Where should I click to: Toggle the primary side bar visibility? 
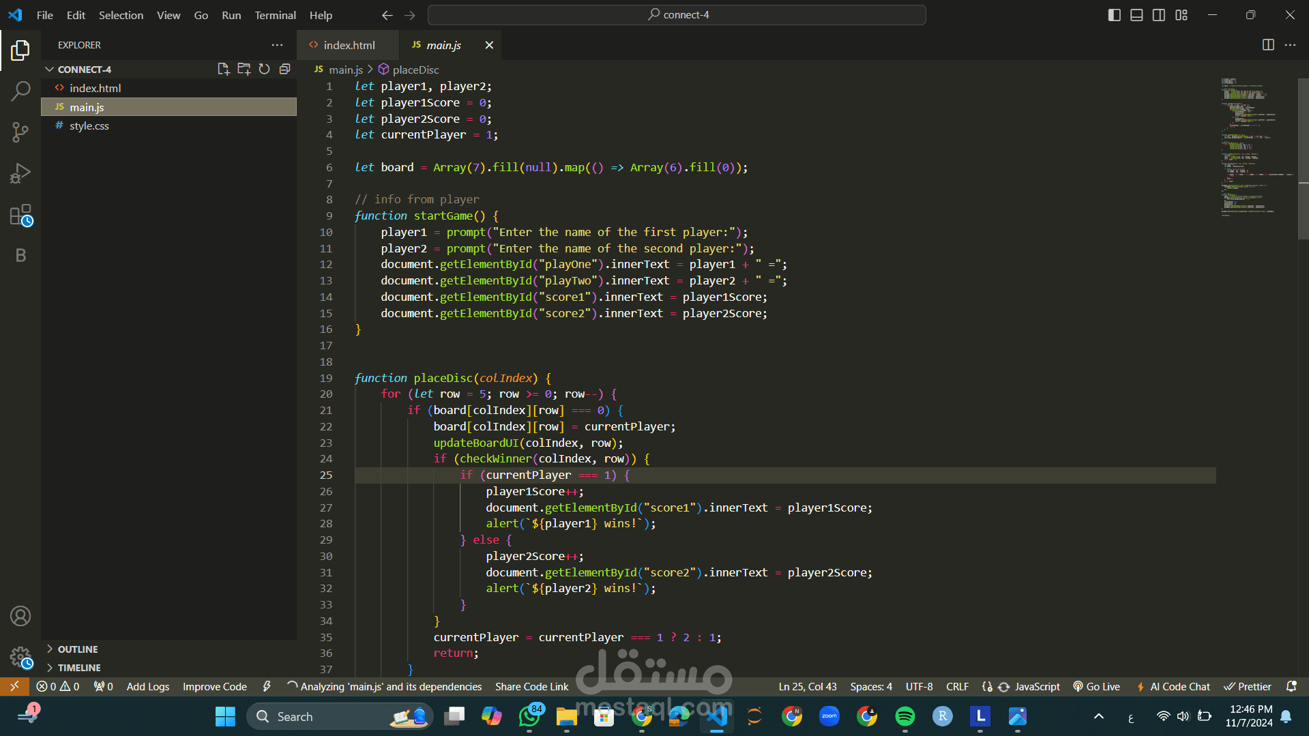[x=1114, y=15]
